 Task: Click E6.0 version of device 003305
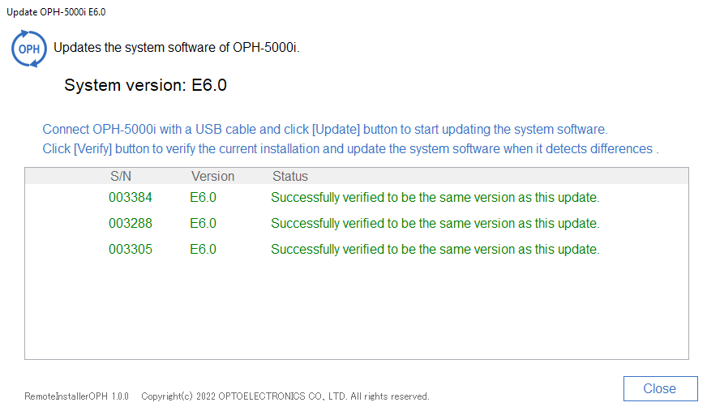pos(203,249)
